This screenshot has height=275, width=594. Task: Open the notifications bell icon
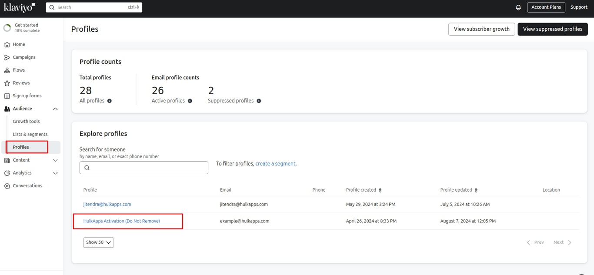518,7
